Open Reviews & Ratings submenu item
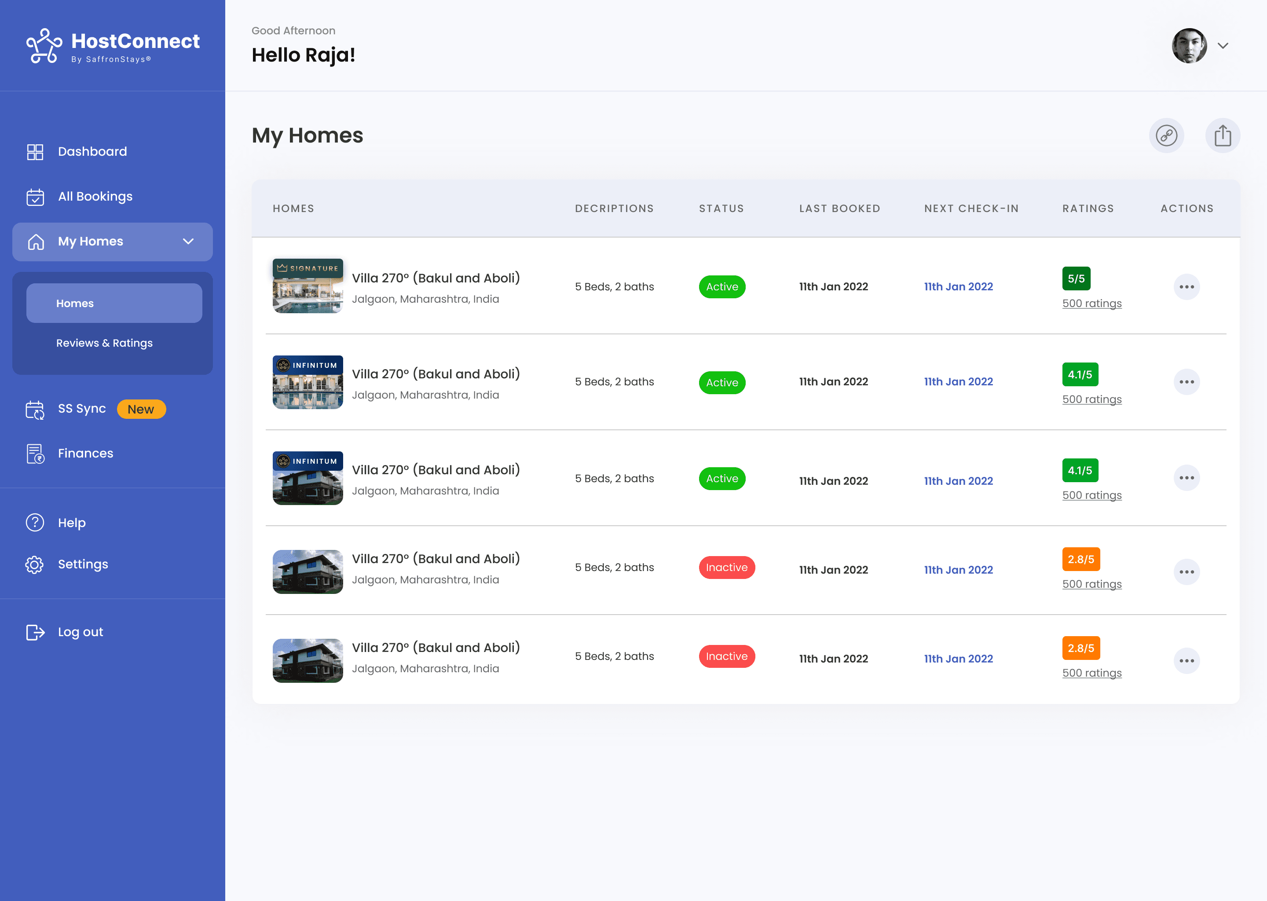 coord(104,343)
